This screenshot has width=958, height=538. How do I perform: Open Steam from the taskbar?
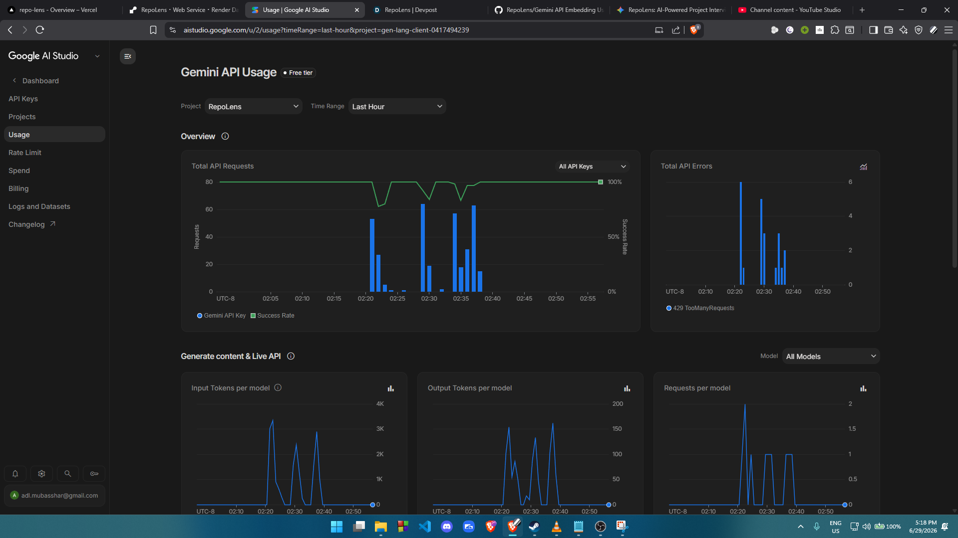point(535,527)
